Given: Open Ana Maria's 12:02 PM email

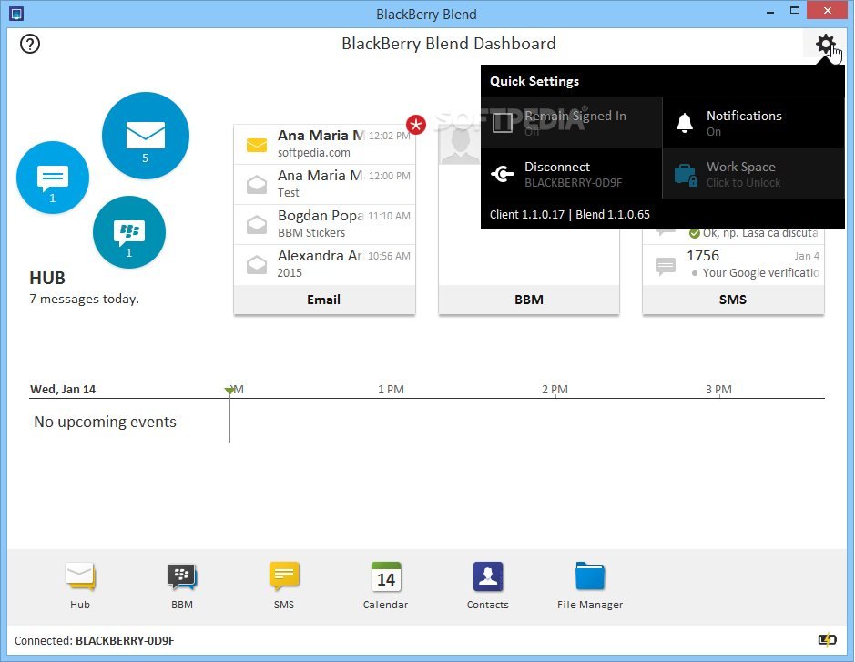Looking at the screenshot, I should 324,145.
